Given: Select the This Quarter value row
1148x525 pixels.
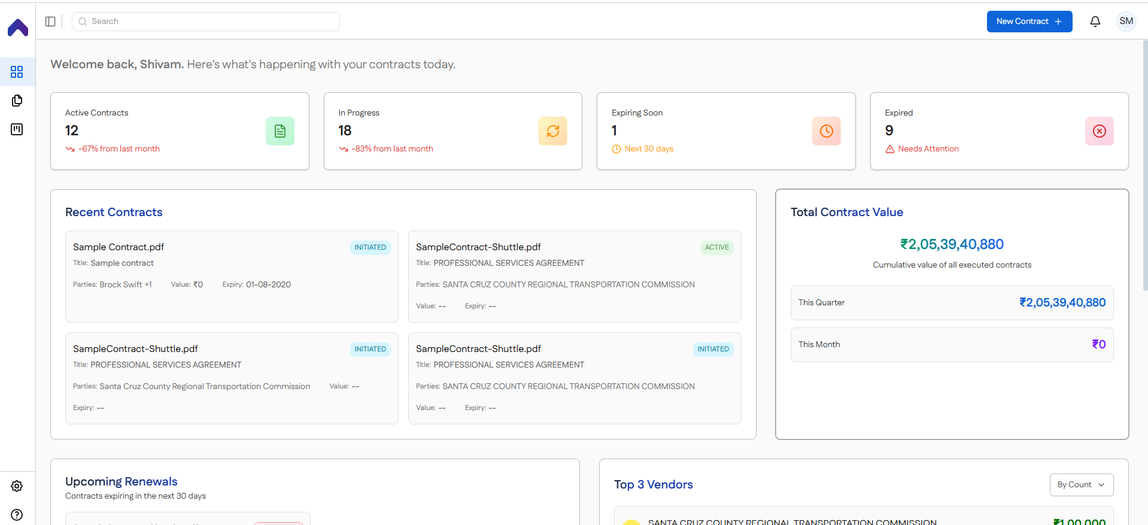Looking at the screenshot, I should point(952,303).
